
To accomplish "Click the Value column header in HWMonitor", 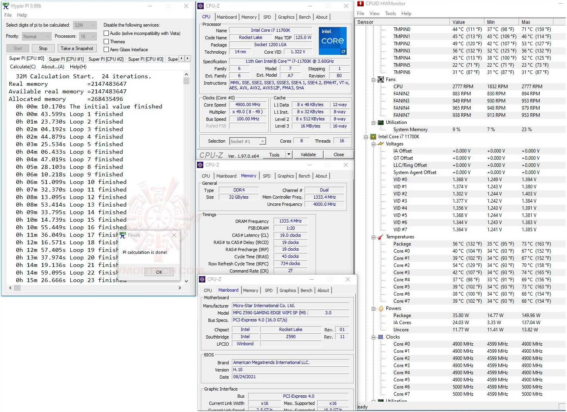I will pos(467,22).
